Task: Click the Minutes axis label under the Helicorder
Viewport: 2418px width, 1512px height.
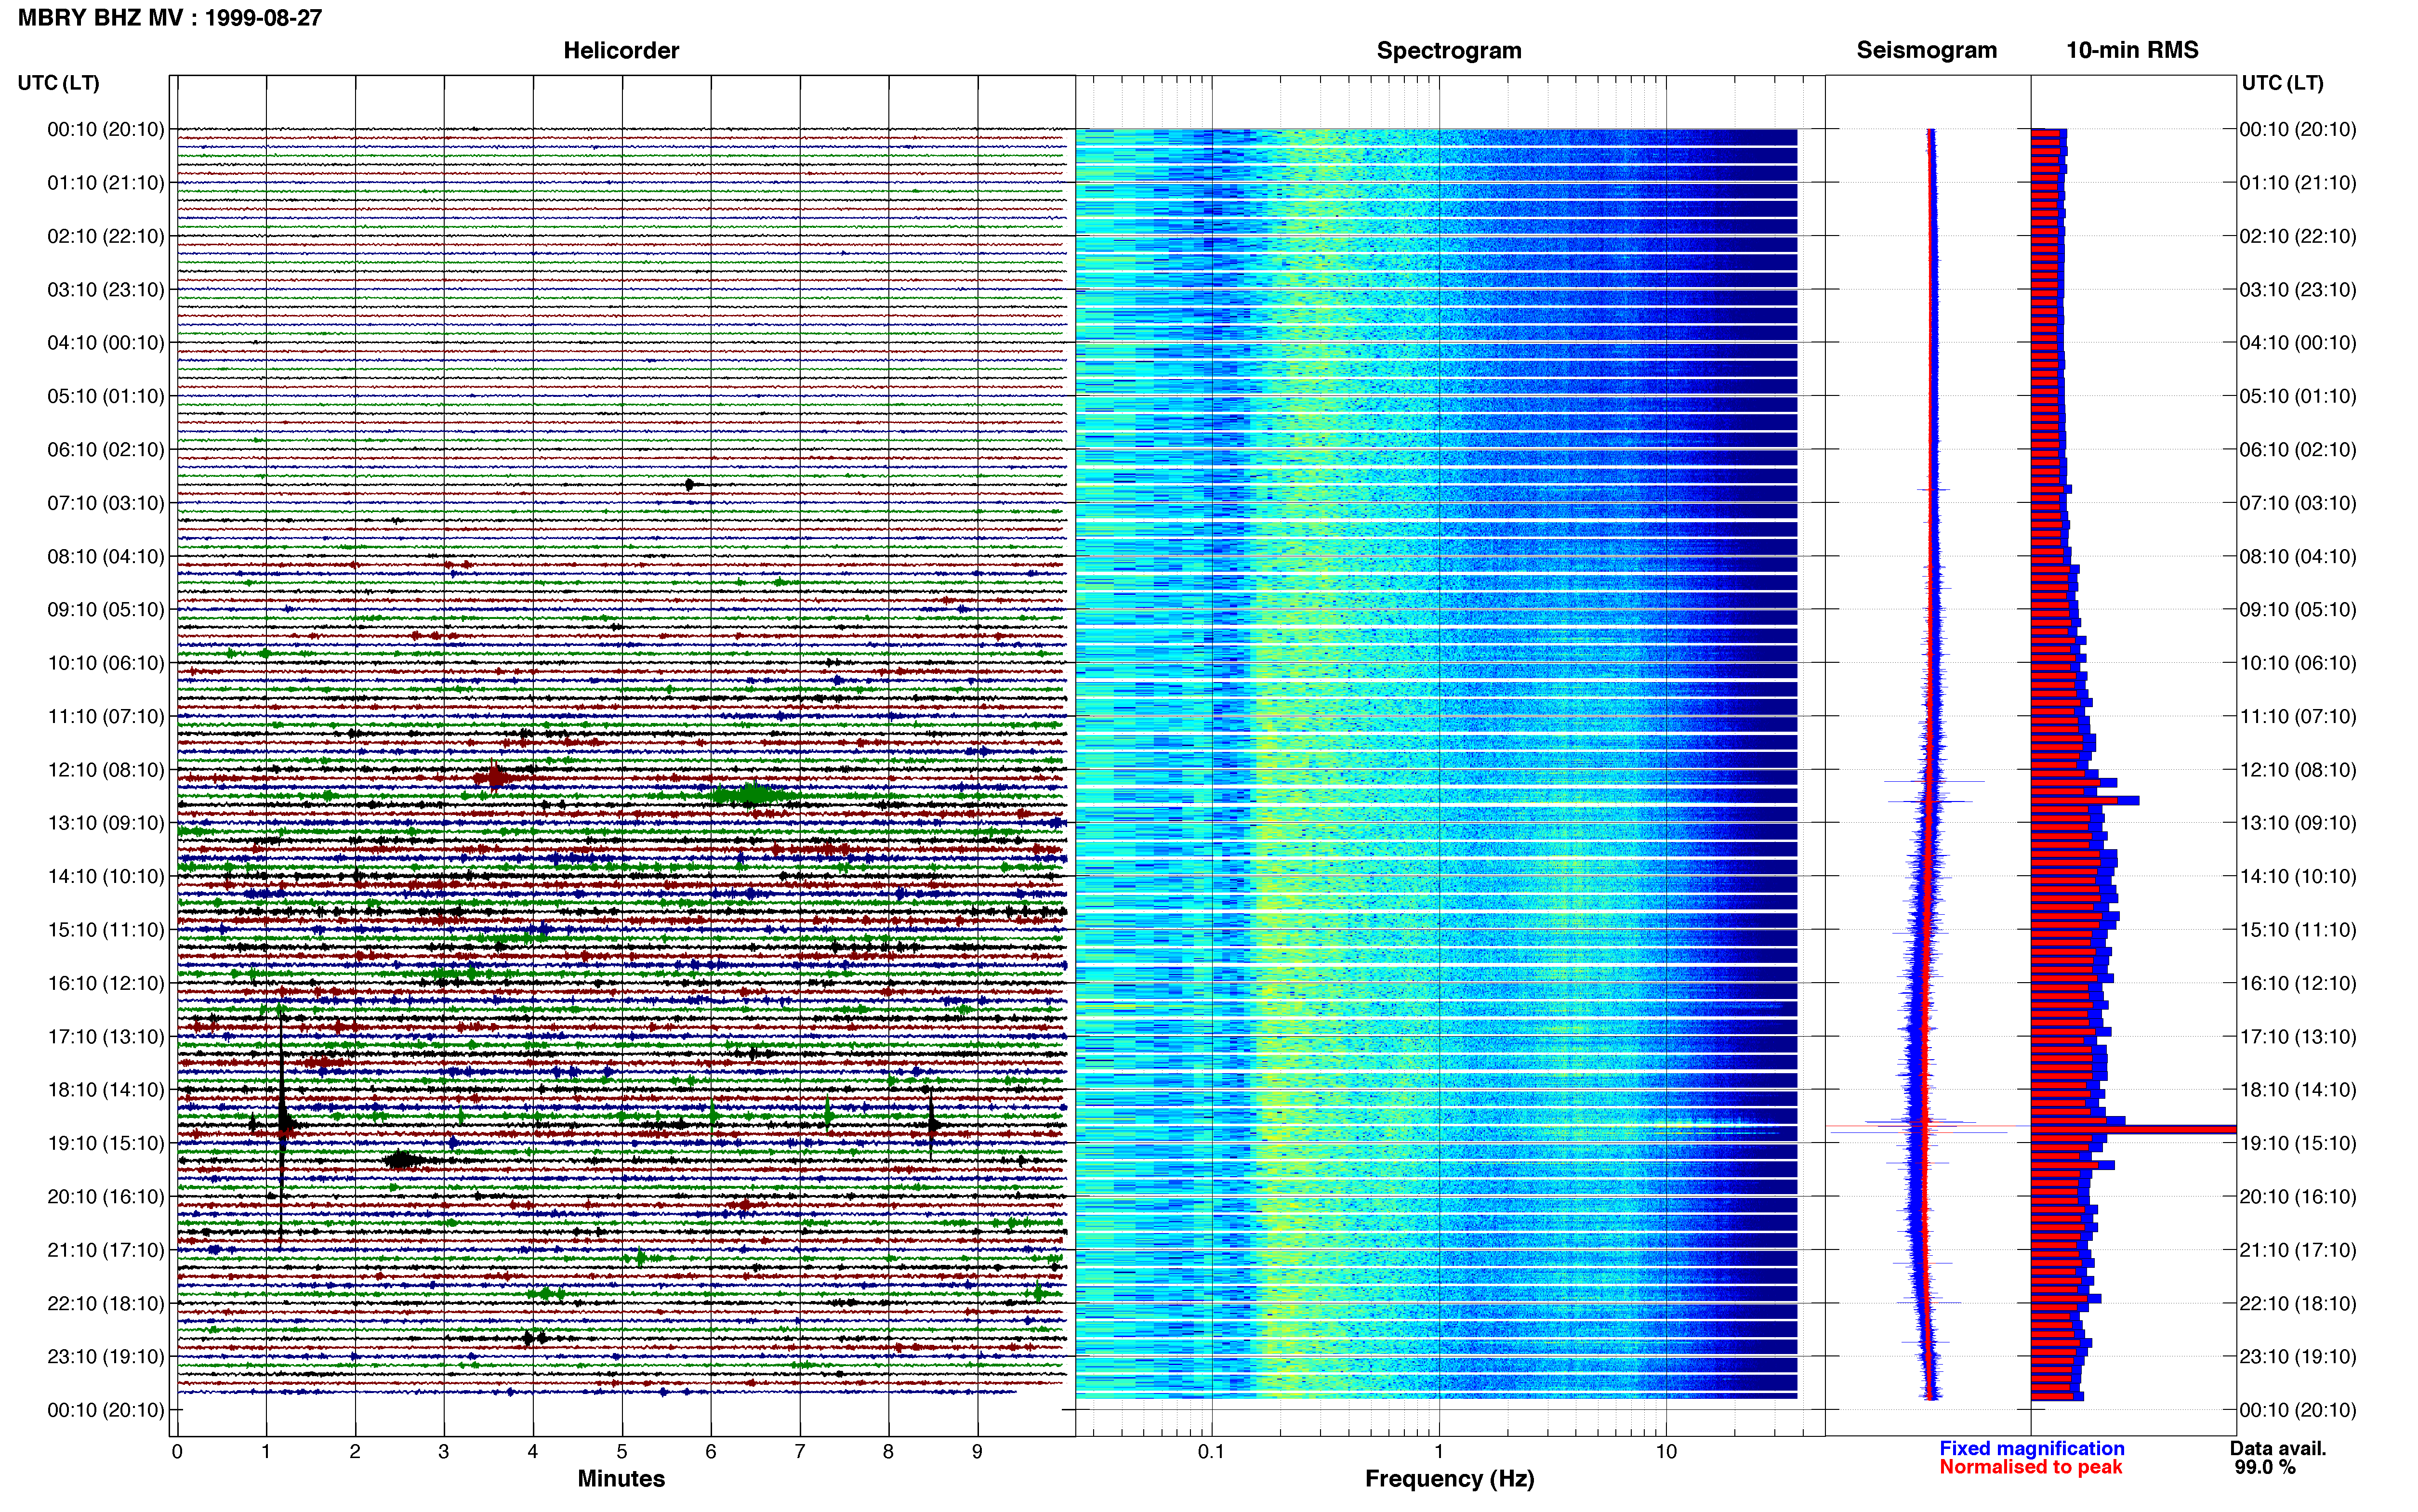Action: (x=621, y=1478)
